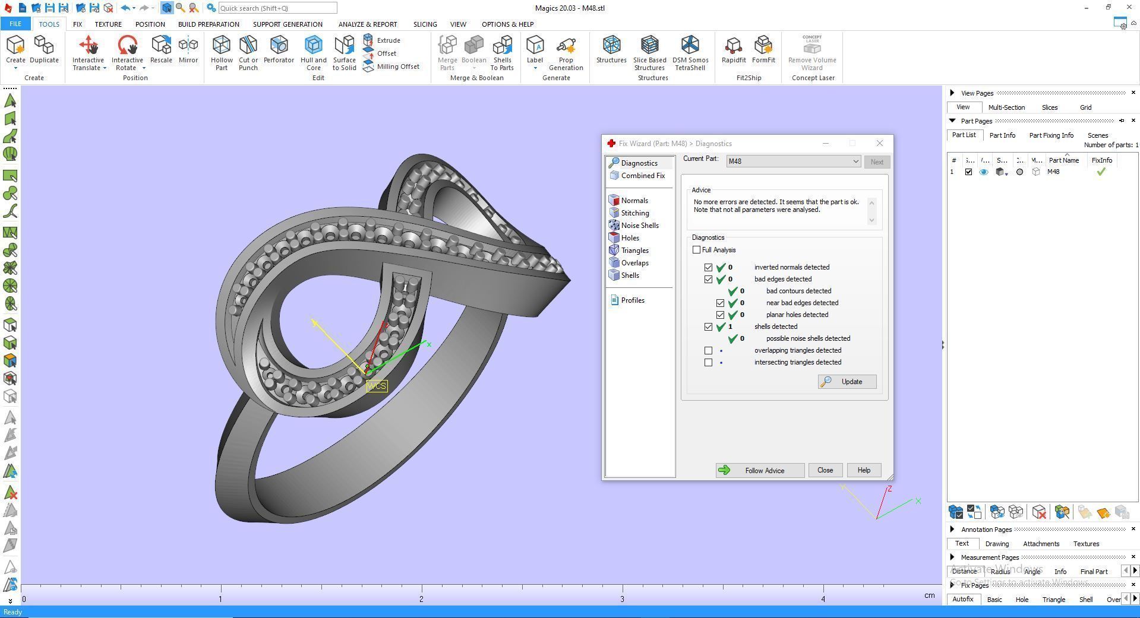The width and height of the screenshot is (1140, 618).
Task: Launch the Rapidfit tool
Action: [x=734, y=49]
